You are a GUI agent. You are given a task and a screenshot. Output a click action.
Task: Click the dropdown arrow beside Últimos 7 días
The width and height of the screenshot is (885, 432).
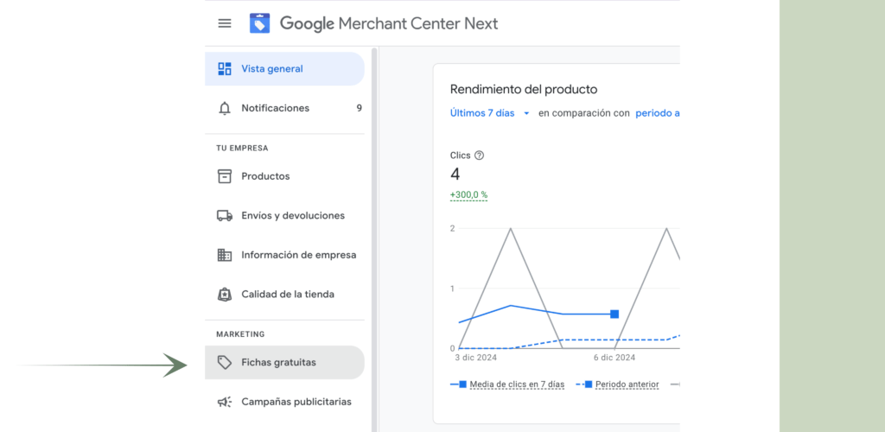point(526,113)
